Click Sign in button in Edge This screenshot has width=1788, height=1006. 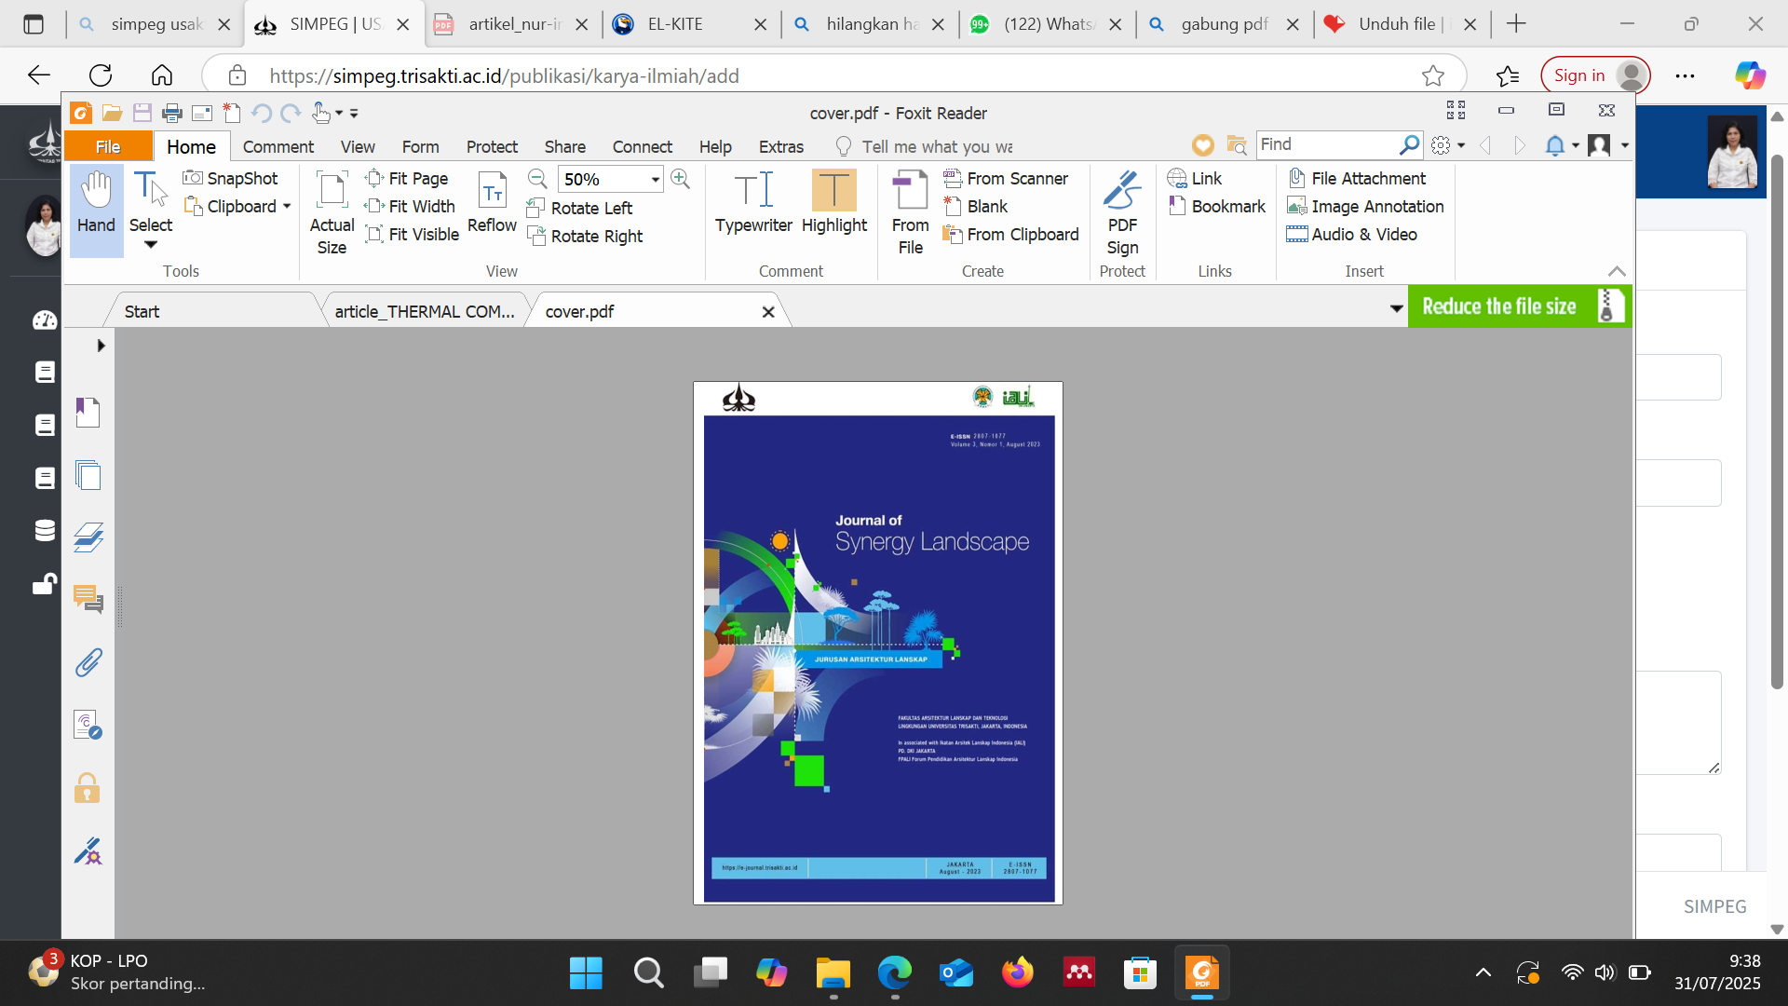(x=1595, y=75)
